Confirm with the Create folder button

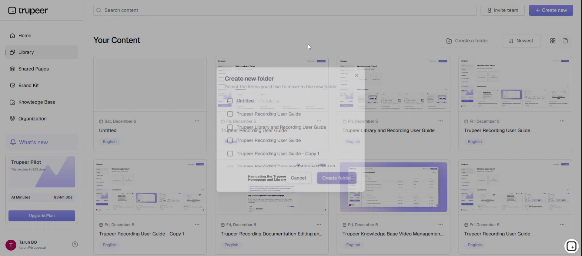click(x=336, y=178)
